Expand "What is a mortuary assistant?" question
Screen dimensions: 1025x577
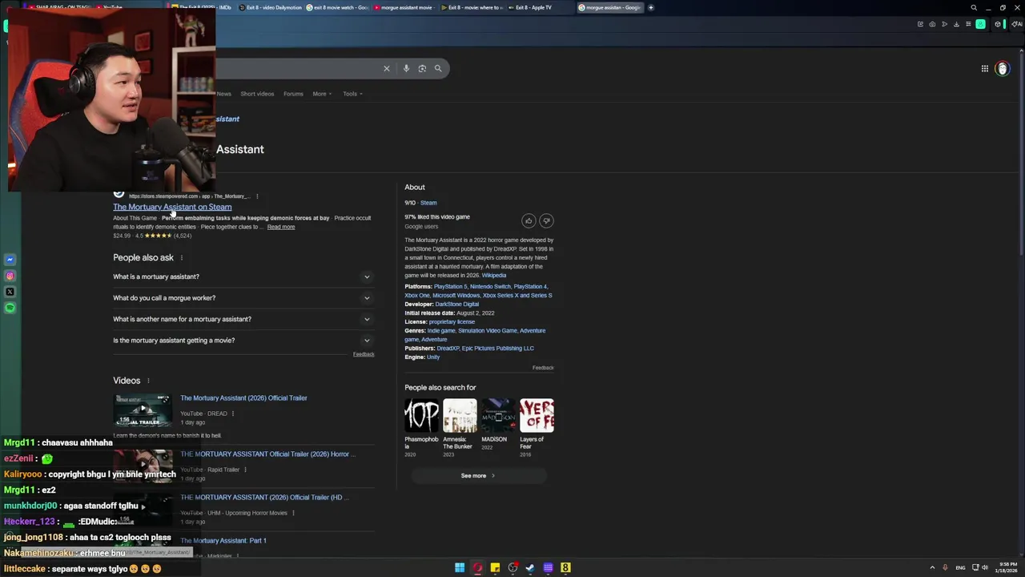pos(243,276)
